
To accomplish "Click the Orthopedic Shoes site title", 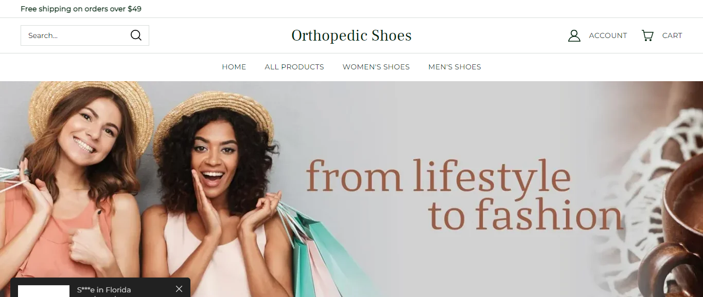I will point(351,35).
